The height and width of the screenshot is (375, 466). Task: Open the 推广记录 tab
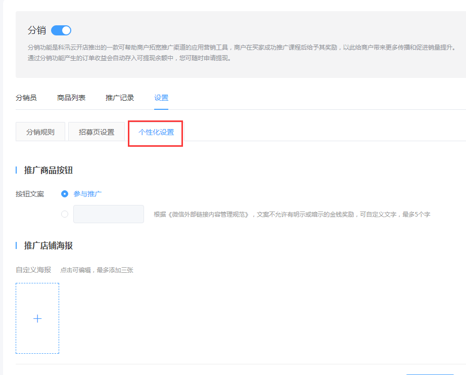(119, 98)
